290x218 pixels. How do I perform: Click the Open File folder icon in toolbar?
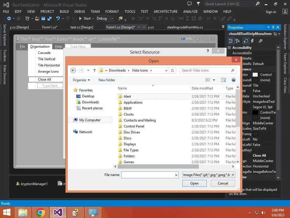[37, 18]
